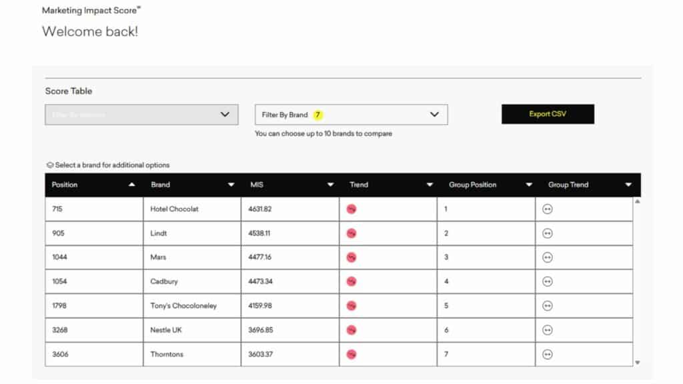Click position number 1798
The image size is (683, 384).
tap(59, 305)
